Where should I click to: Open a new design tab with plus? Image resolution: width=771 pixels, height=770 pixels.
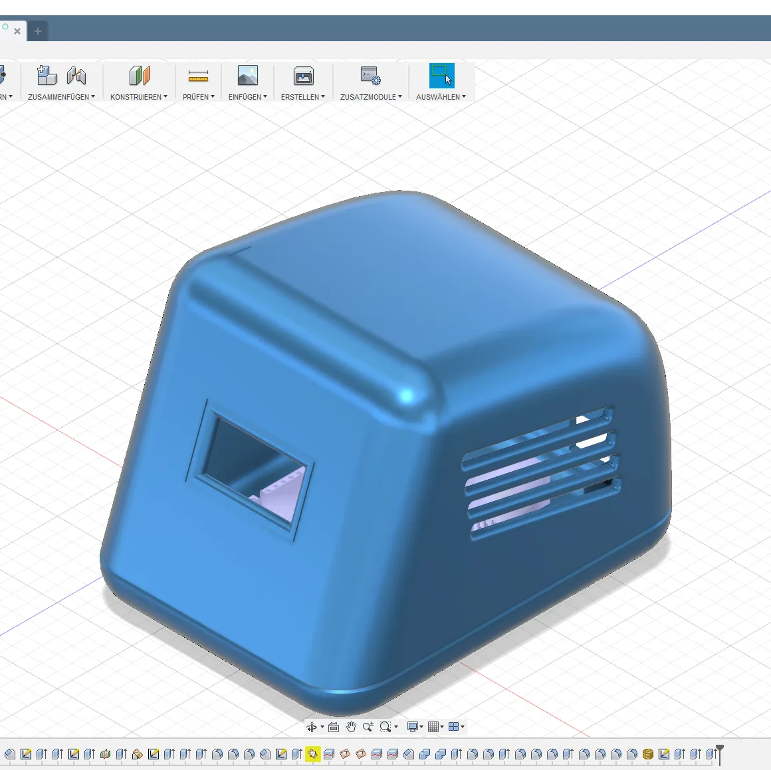point(37,31)
